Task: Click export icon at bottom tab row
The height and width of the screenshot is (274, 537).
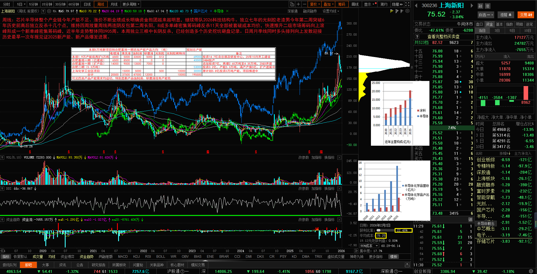Action: point(407,265)
